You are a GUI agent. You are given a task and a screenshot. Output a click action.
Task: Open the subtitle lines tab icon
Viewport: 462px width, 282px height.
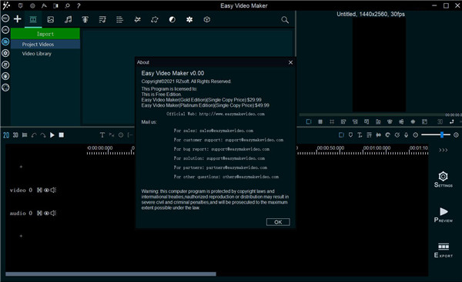(x=119, y=19)
